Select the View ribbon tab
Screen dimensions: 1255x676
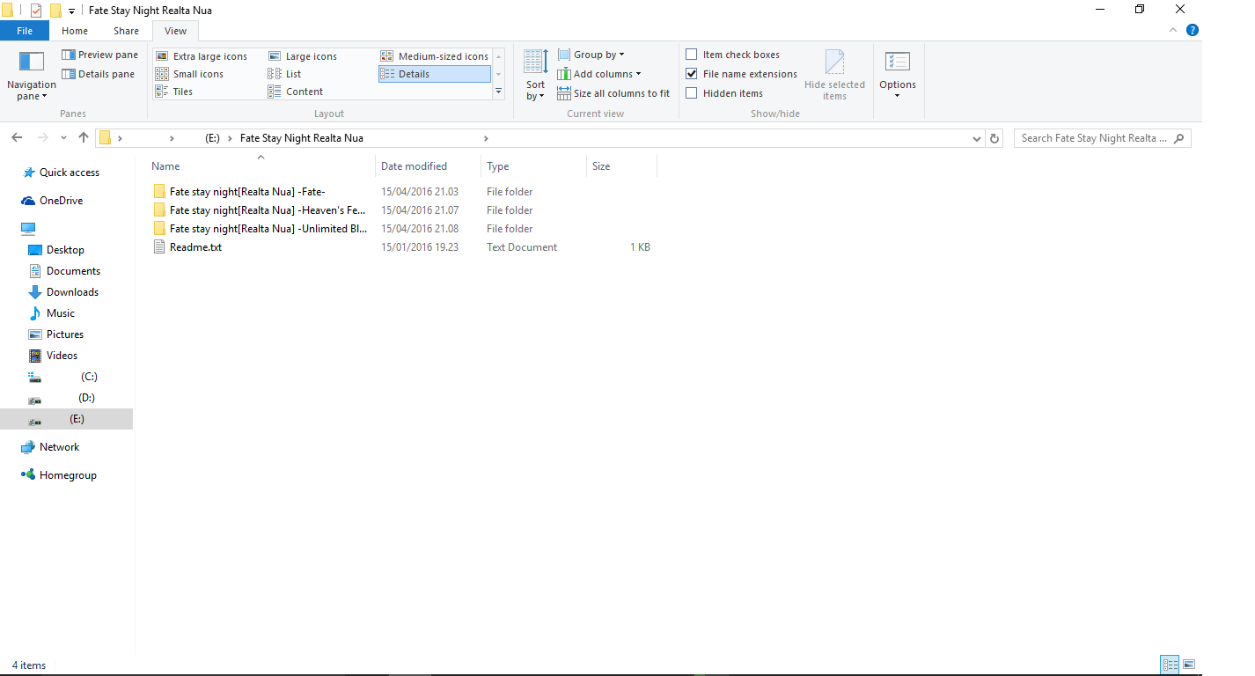(176, 31)
